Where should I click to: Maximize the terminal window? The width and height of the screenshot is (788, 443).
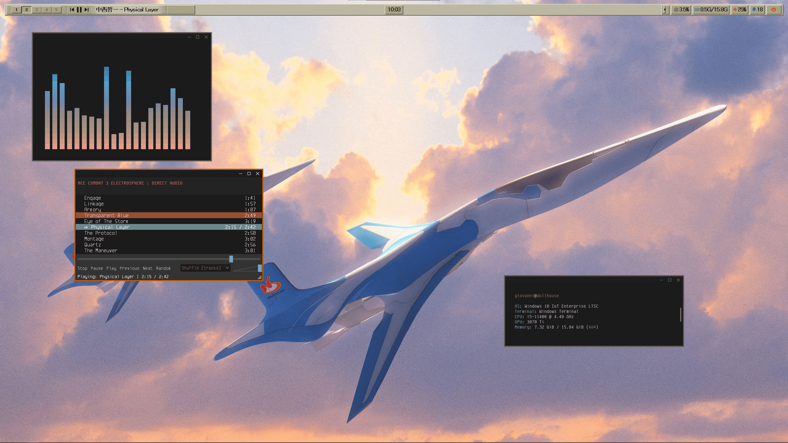coord(670,280)
